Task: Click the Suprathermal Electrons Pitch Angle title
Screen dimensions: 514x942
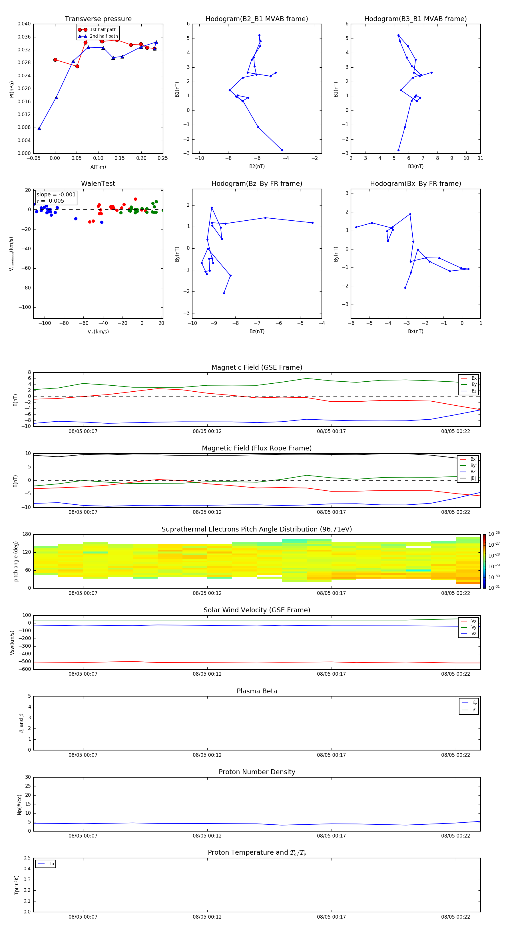Action: click(x=257, y=529)
